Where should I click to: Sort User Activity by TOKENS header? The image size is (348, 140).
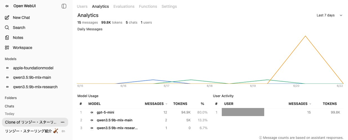click(330, 104)
